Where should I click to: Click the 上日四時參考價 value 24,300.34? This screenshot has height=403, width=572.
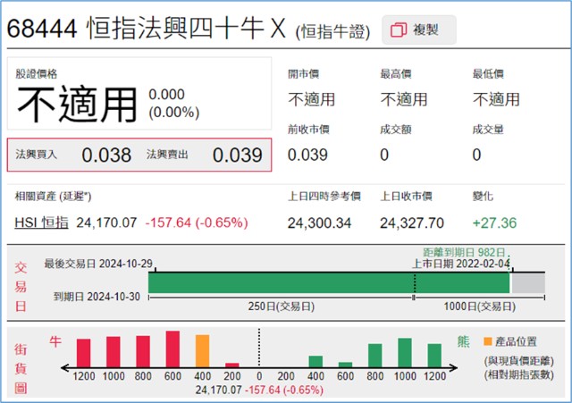tap(319, 223)
